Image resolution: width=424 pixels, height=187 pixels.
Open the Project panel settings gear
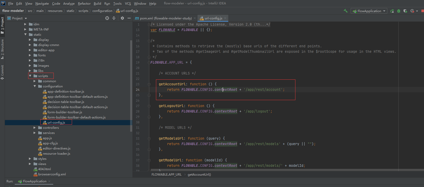coord(122,18)
